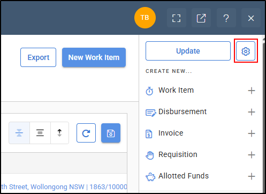Add a new Disbursement with plus
Image resolution: width=266 pixels, height=194 pixels.
click(x=252, y=112)
